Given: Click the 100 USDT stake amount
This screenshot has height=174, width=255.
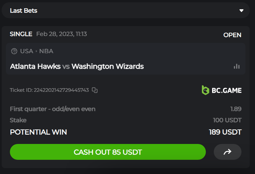Looking at the screenshot, I should click(x=227, y=120).
